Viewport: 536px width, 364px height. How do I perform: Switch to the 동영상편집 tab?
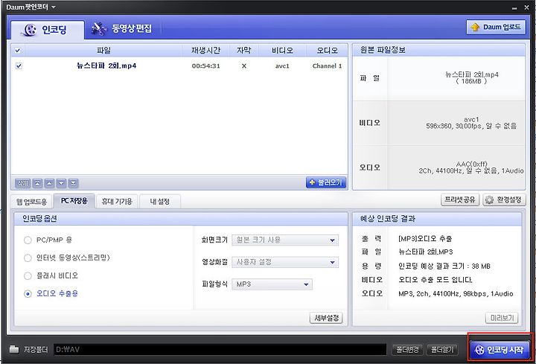pyautogui.click(x=122, y=28)
